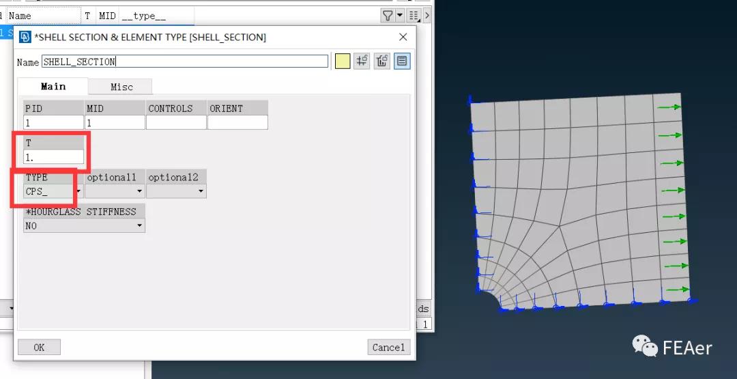
Task: Click the parameters icon next to yellow swatch
Action: tap(362, 61)
